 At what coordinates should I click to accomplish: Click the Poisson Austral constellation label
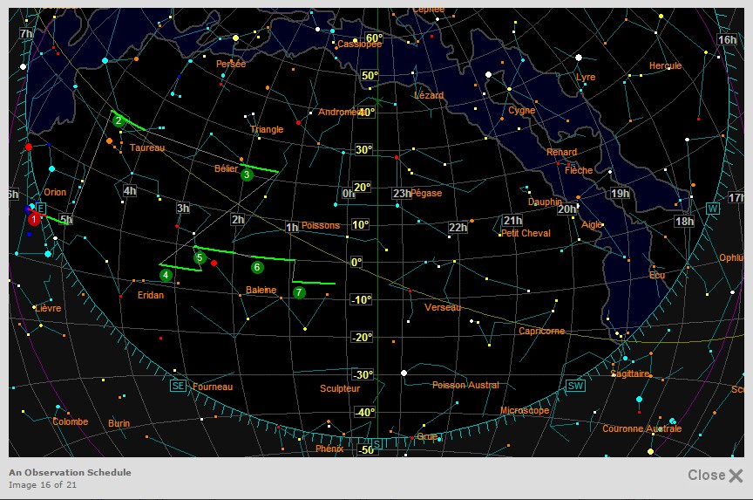465,385
